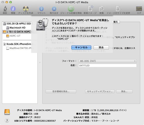Click the green zoom window button
The width and height of the screenshot is (144, 125).
(11, 2)
